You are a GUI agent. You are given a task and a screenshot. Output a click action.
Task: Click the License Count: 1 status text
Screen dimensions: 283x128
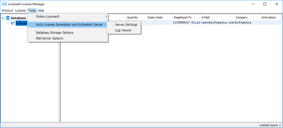(270, 125)
